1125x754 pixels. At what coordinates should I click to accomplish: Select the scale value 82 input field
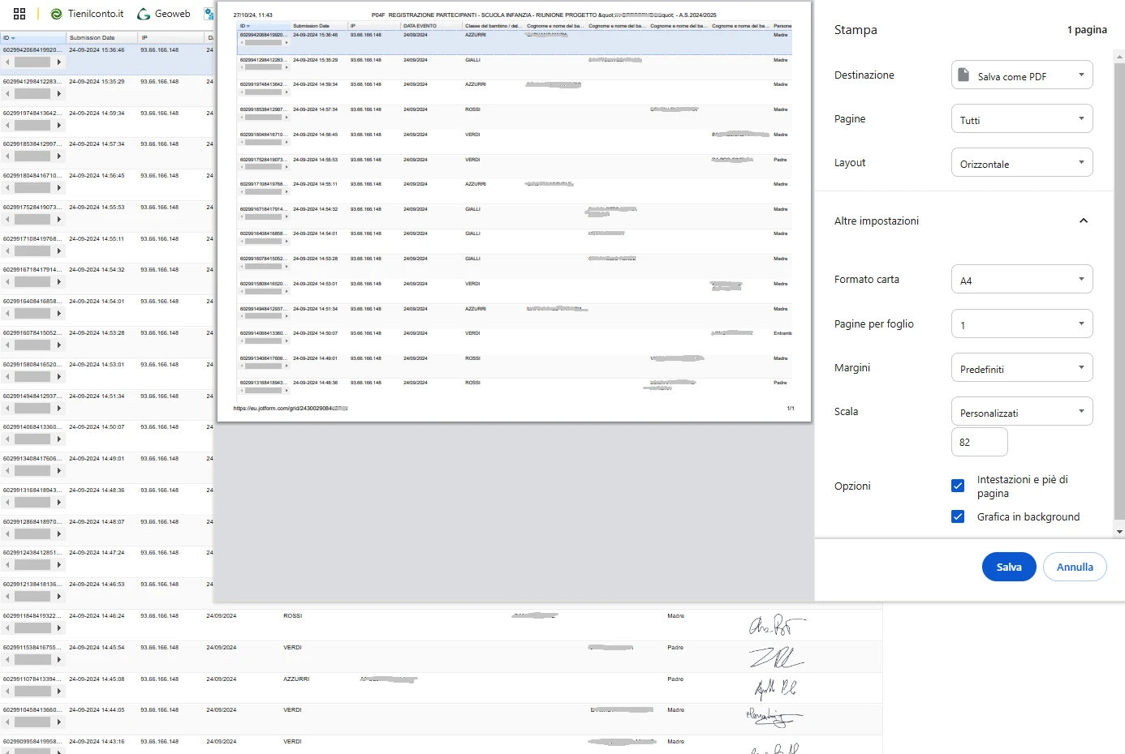979,442
